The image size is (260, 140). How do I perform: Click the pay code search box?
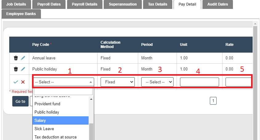click(63, 92)
